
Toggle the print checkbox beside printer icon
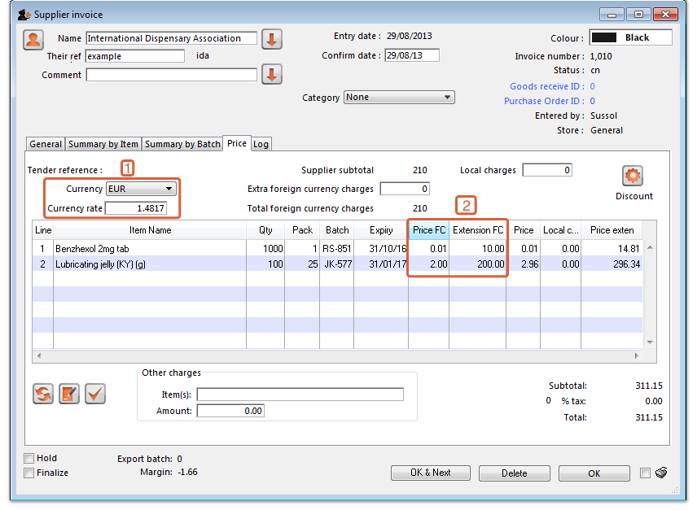[646, 473]
